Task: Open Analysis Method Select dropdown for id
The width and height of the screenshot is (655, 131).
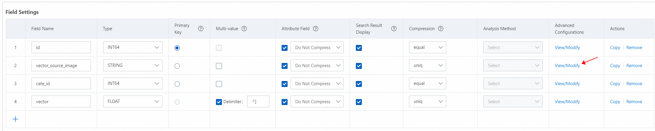Action: click(x=513, y=48)
